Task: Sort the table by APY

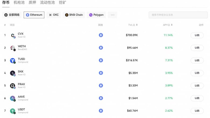Action: (x=172, y=25)
